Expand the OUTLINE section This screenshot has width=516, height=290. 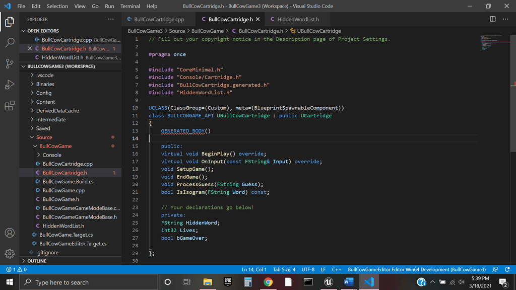38,261
